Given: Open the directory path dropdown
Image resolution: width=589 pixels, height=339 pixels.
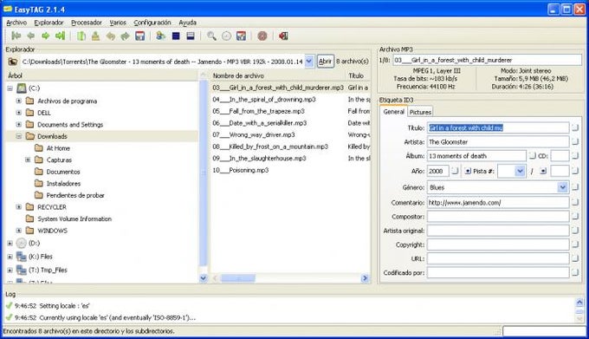Looking at the screenshot, I should [308, 62].
